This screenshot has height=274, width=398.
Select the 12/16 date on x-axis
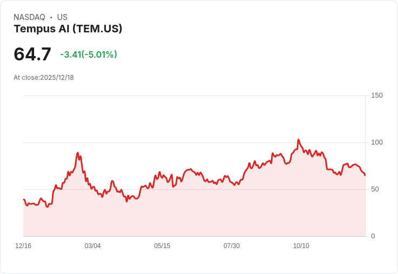(23, 246)
